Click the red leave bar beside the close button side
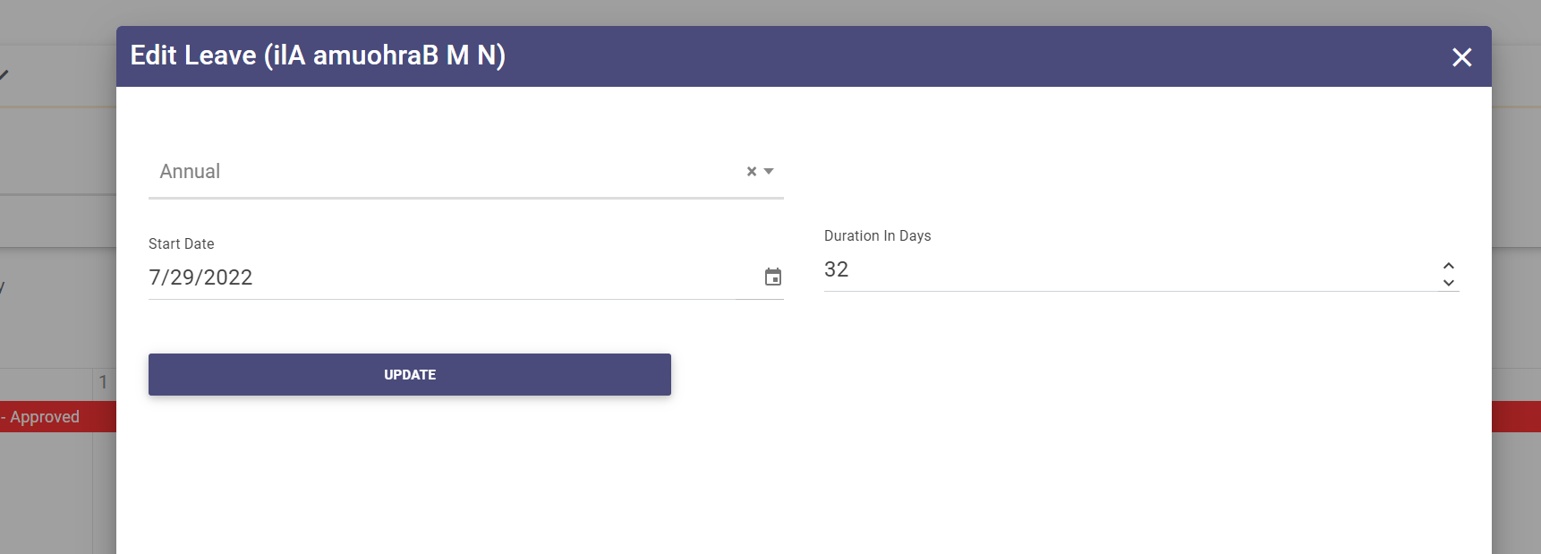The image size is (1541, 554). pos(1516,417)
